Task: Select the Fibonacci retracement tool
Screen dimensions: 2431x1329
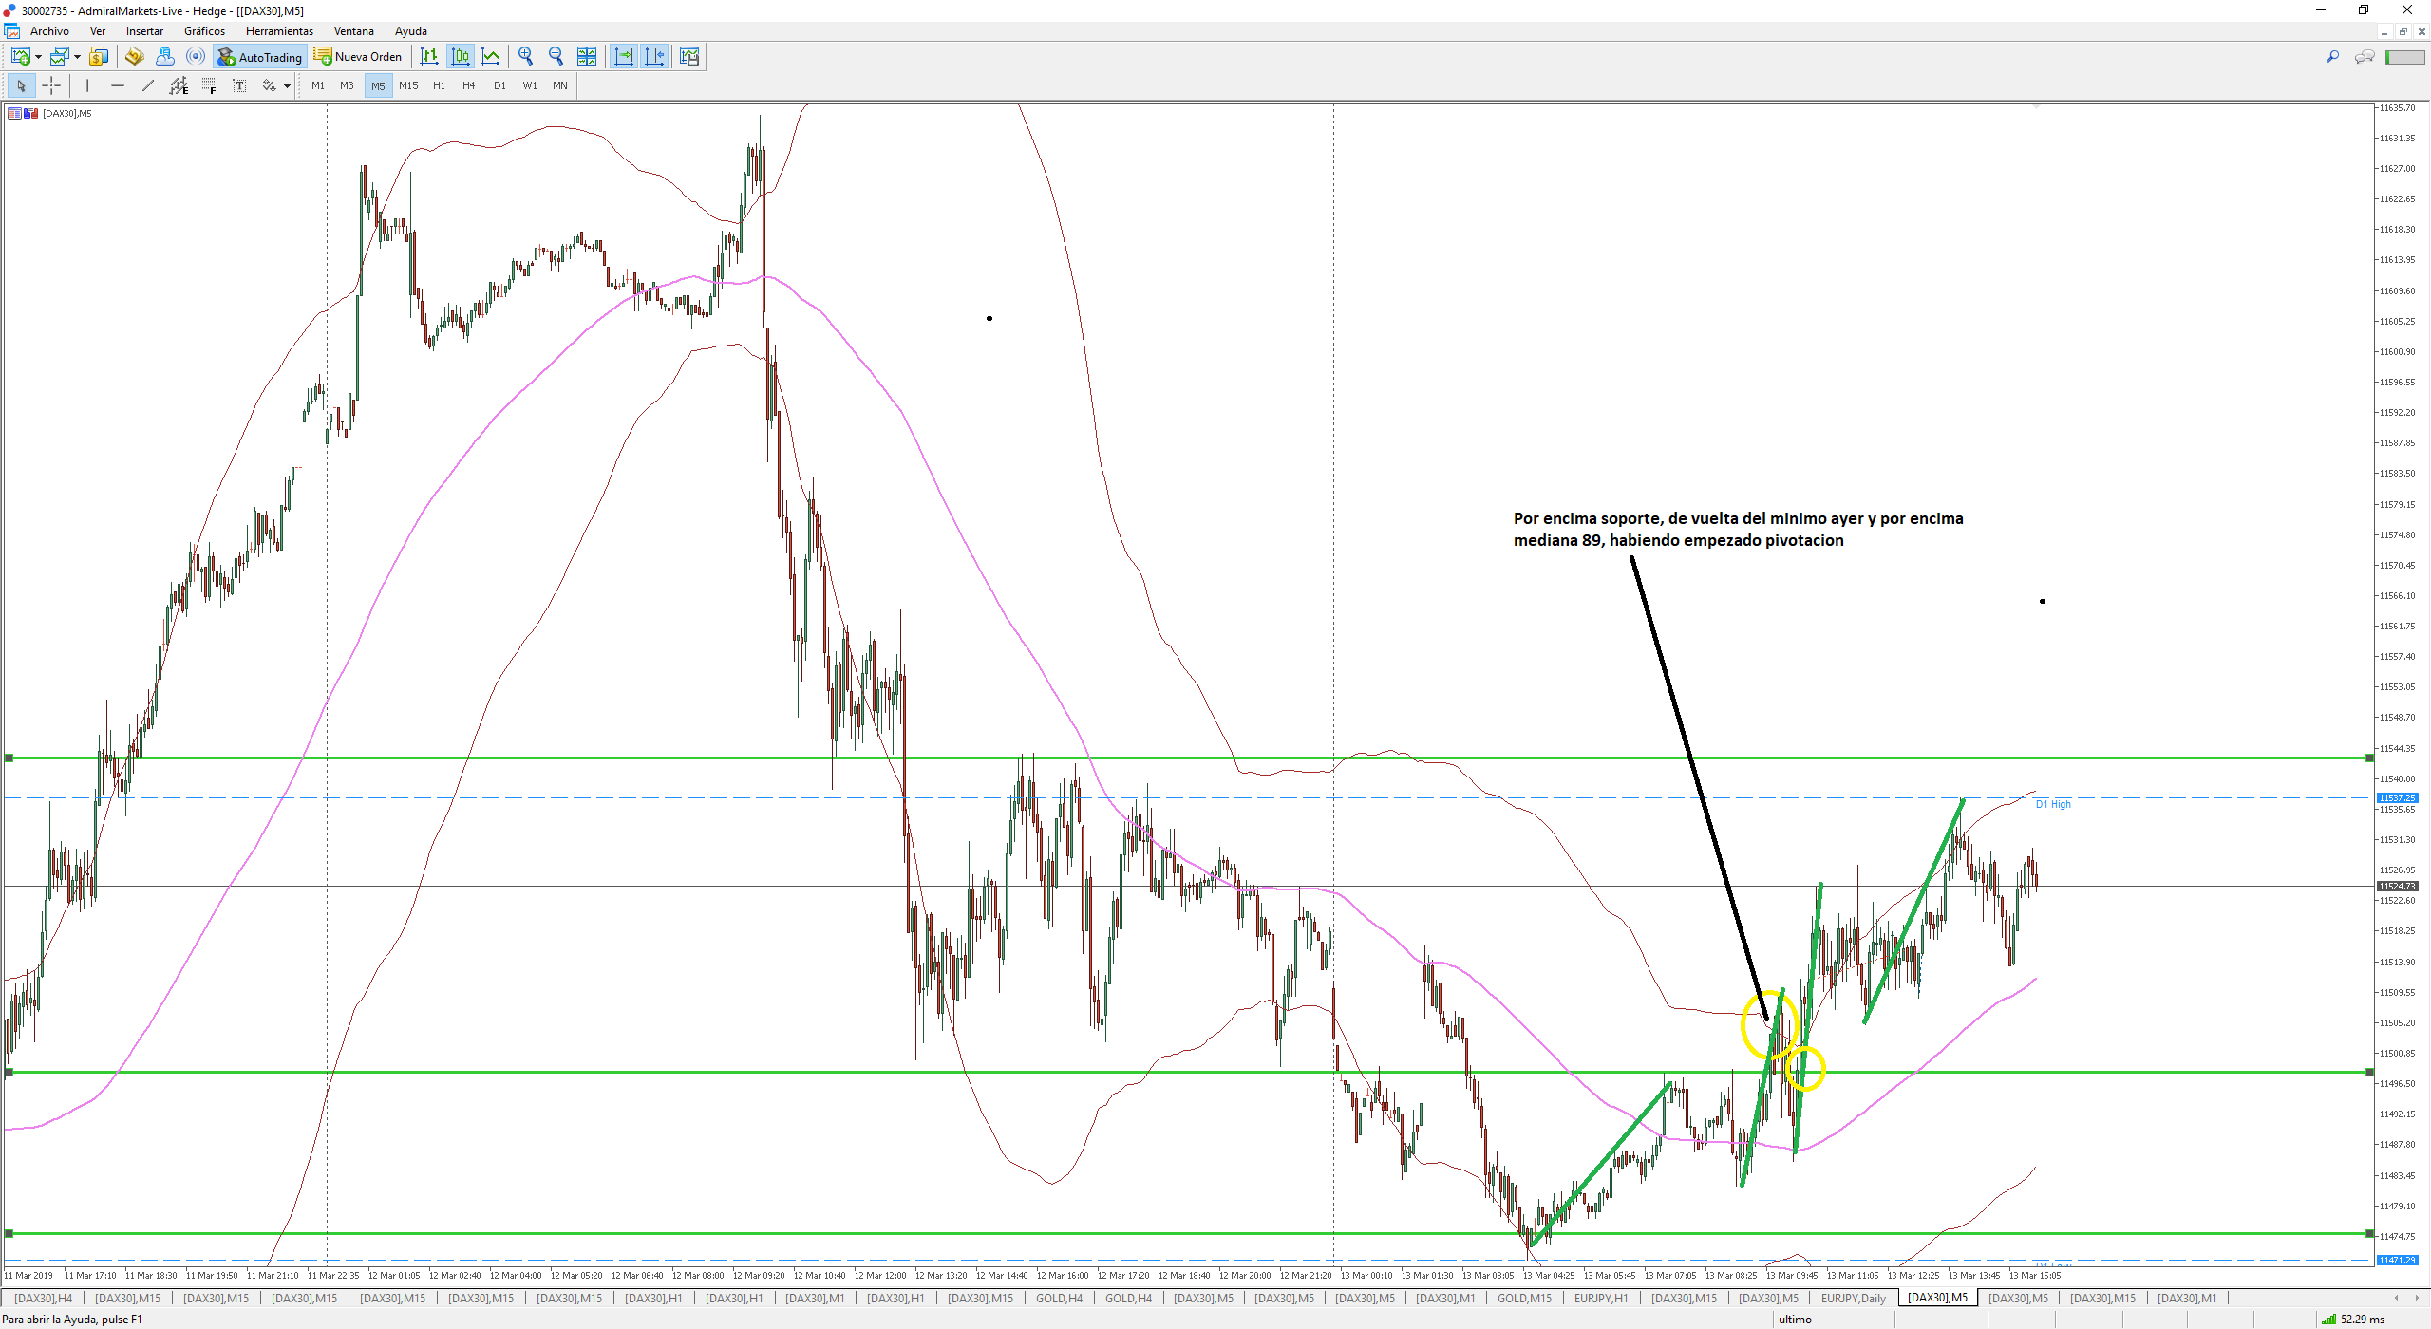Action: [209, 86]
